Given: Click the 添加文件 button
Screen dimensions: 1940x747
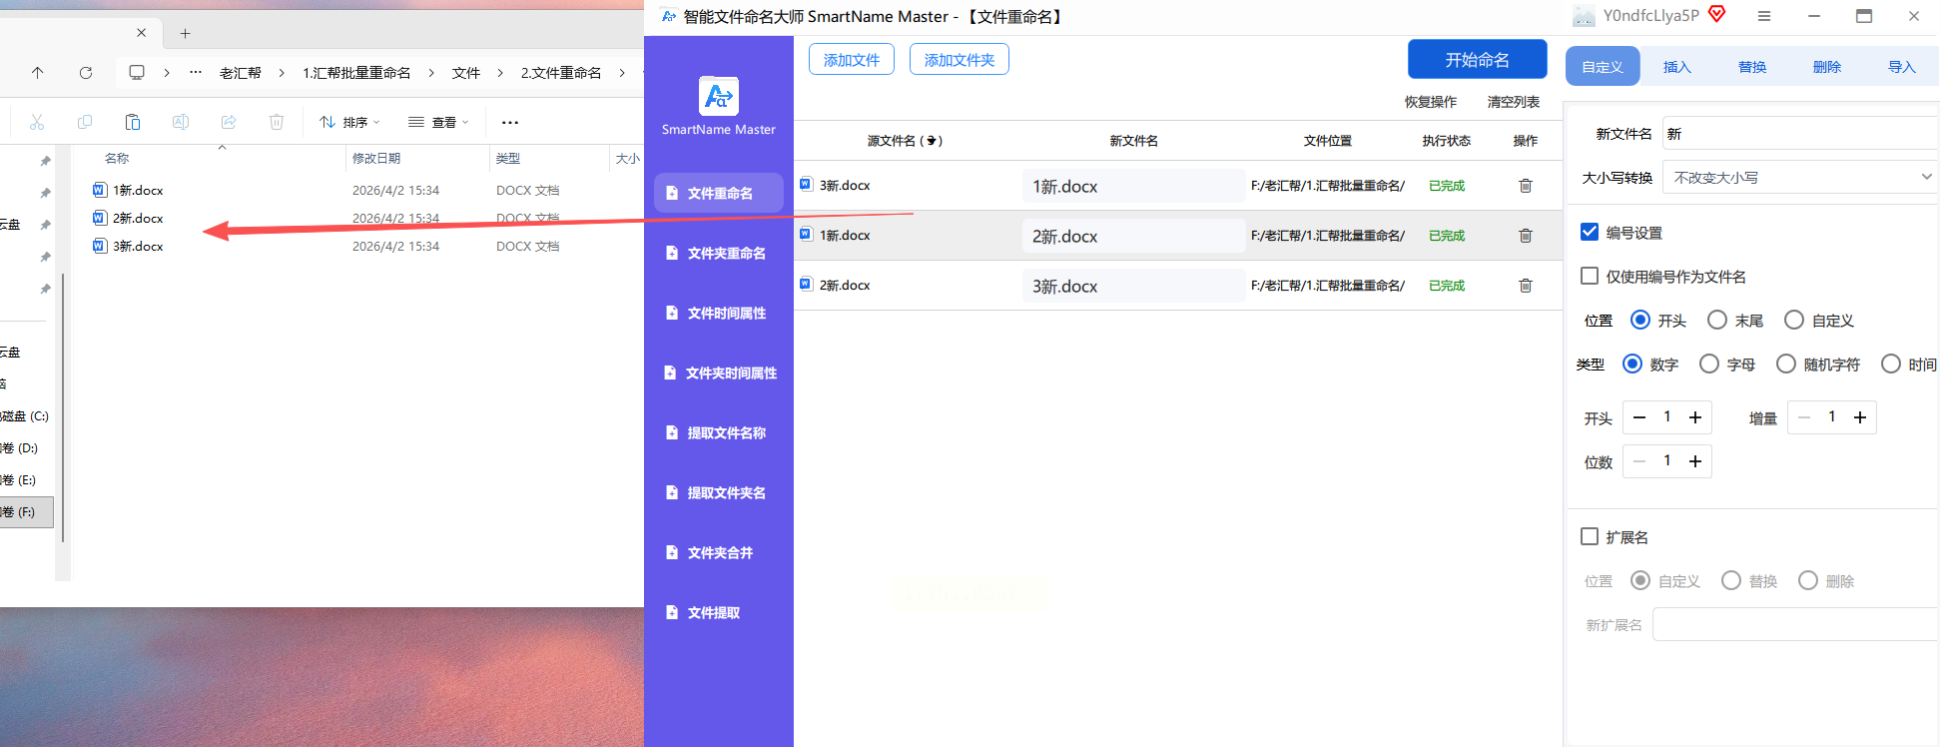Looking at the screenshot, I should click(851, 60).
